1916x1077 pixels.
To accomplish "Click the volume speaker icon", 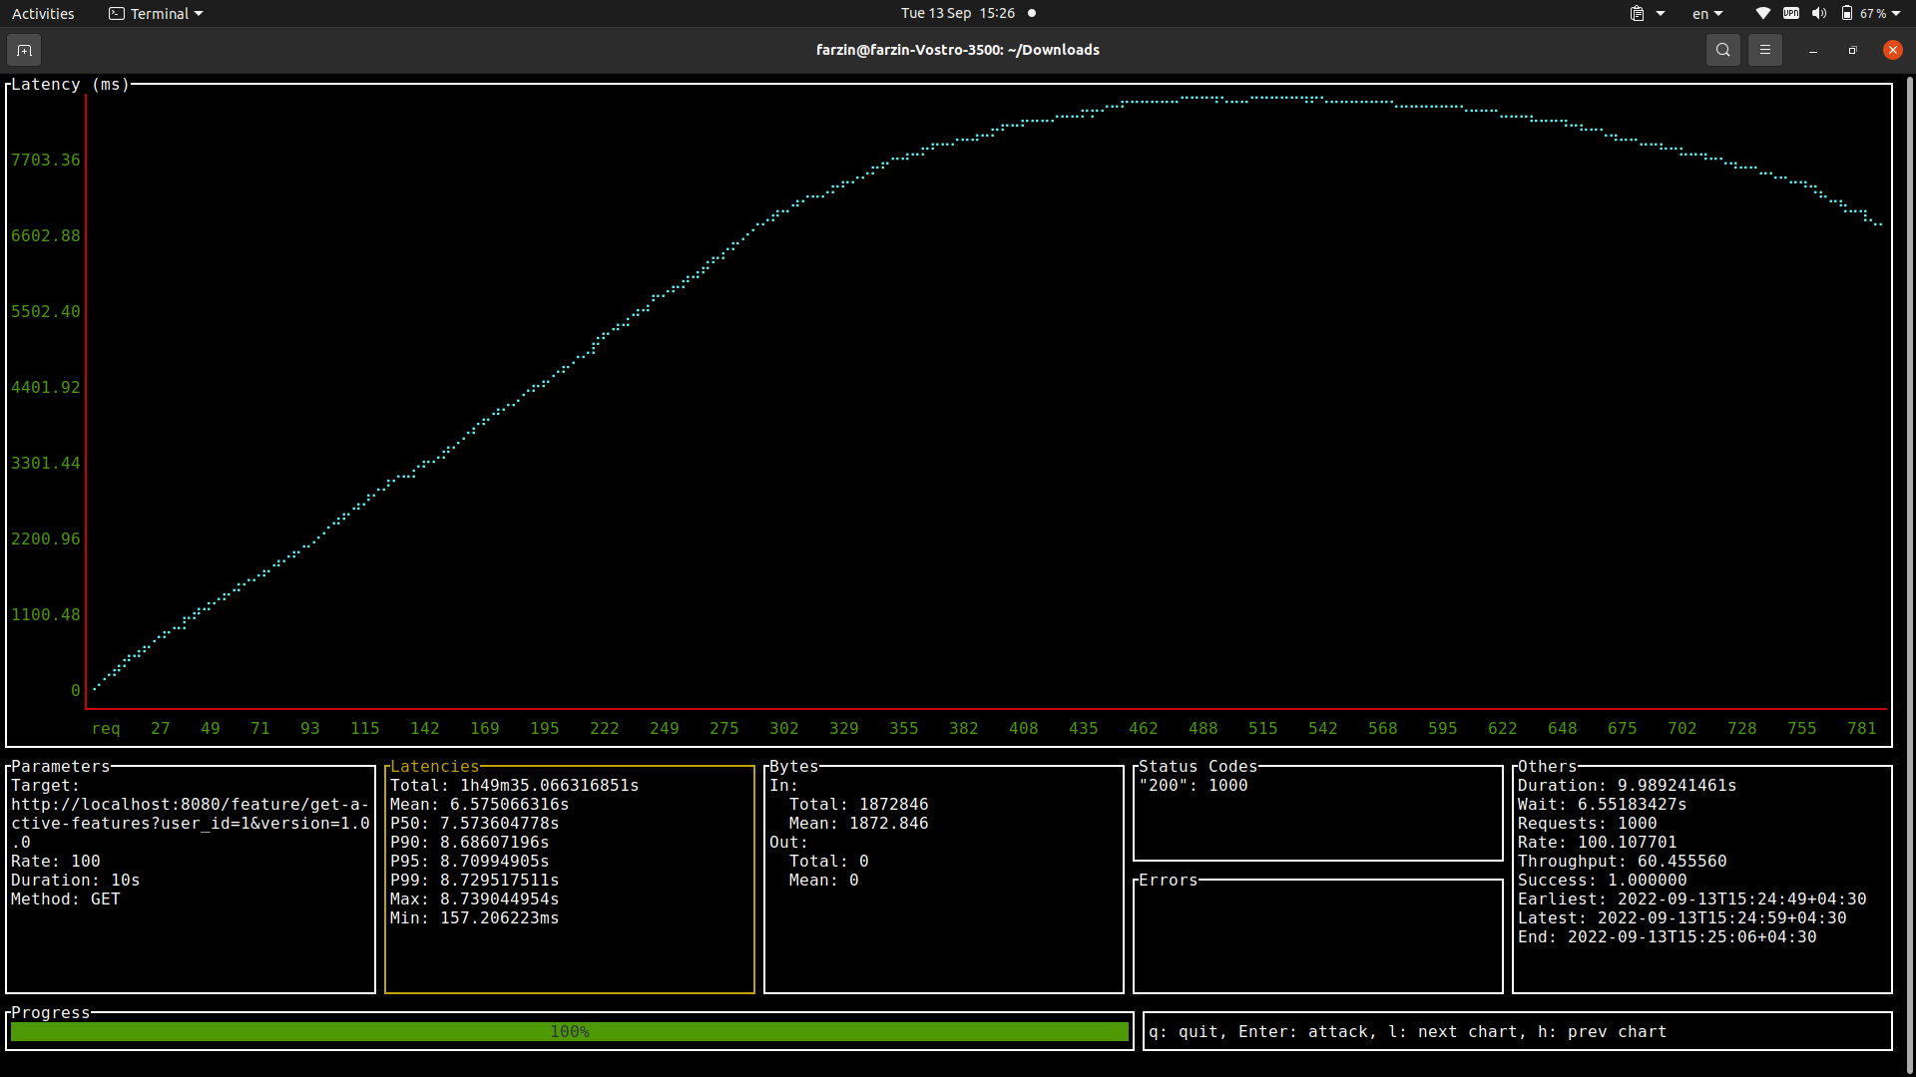I will (x=1819, y=14).
